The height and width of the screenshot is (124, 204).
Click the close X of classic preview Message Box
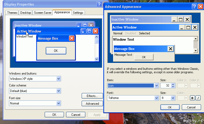tap(170, 49)
